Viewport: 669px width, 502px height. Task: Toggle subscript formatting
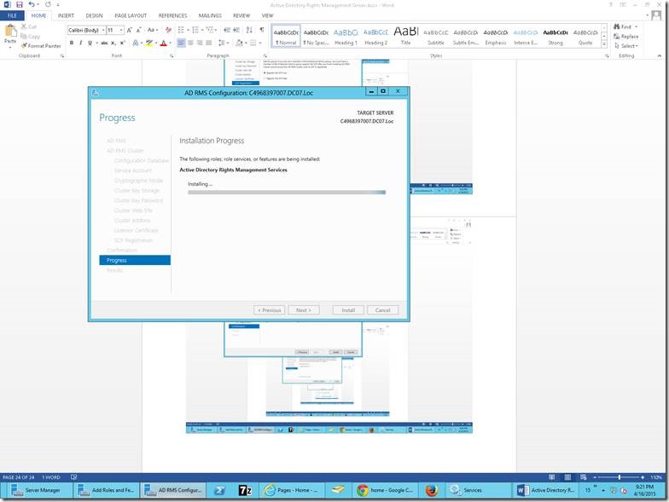(113, 43)
